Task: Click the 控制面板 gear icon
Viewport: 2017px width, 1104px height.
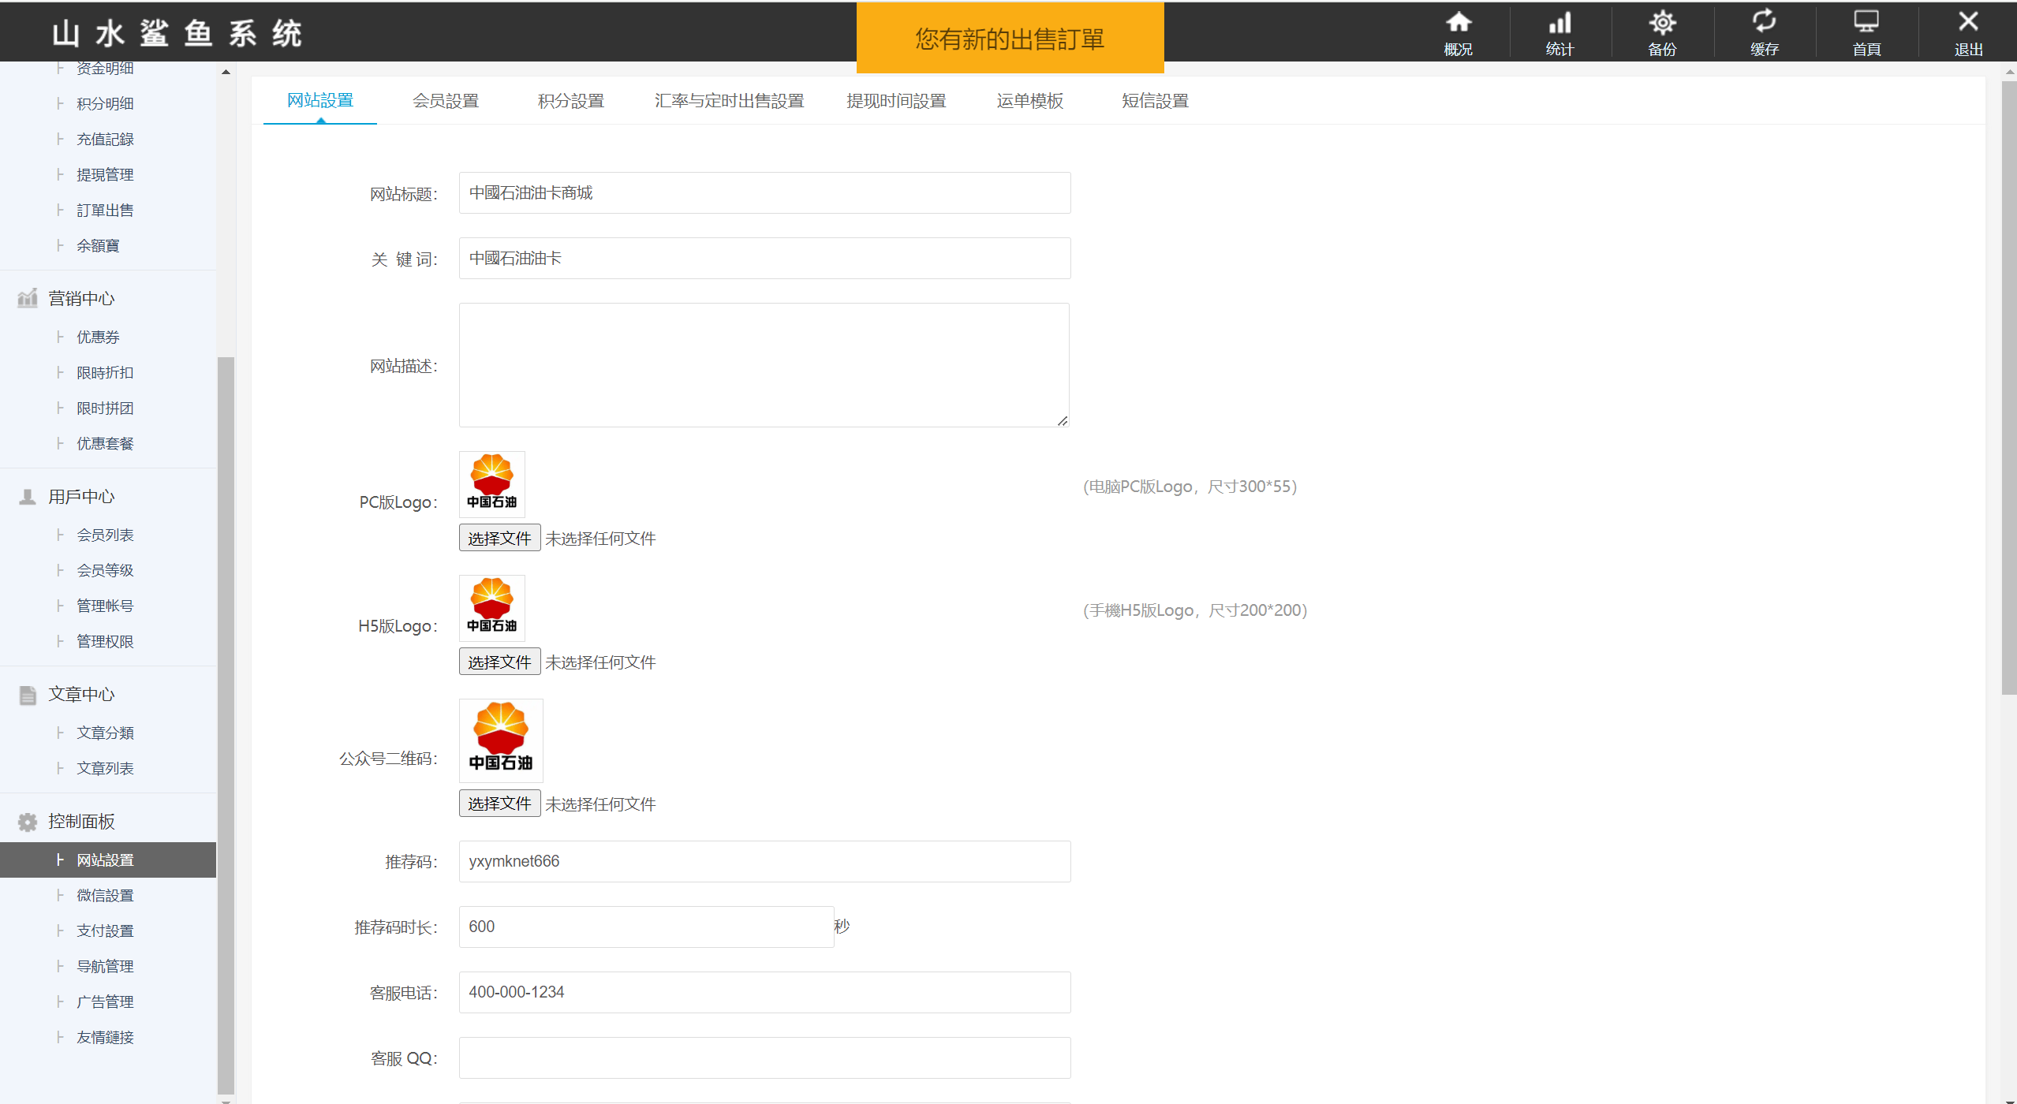Action: click(x=28, y=822)
